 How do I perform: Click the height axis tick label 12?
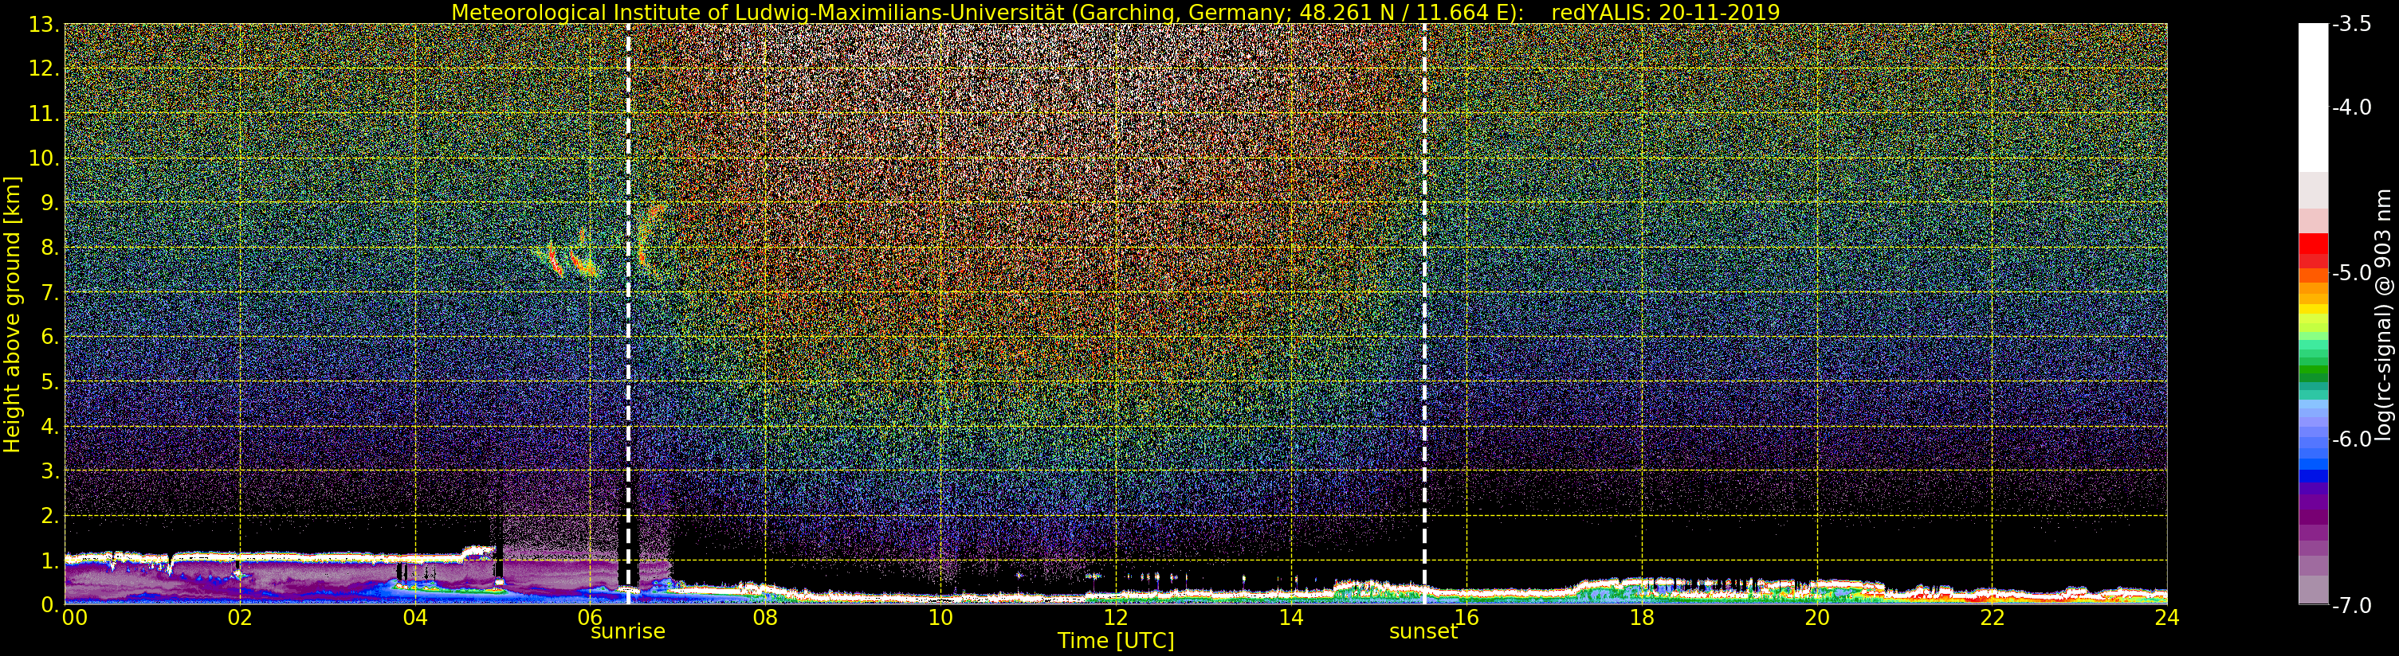point(44,68)
